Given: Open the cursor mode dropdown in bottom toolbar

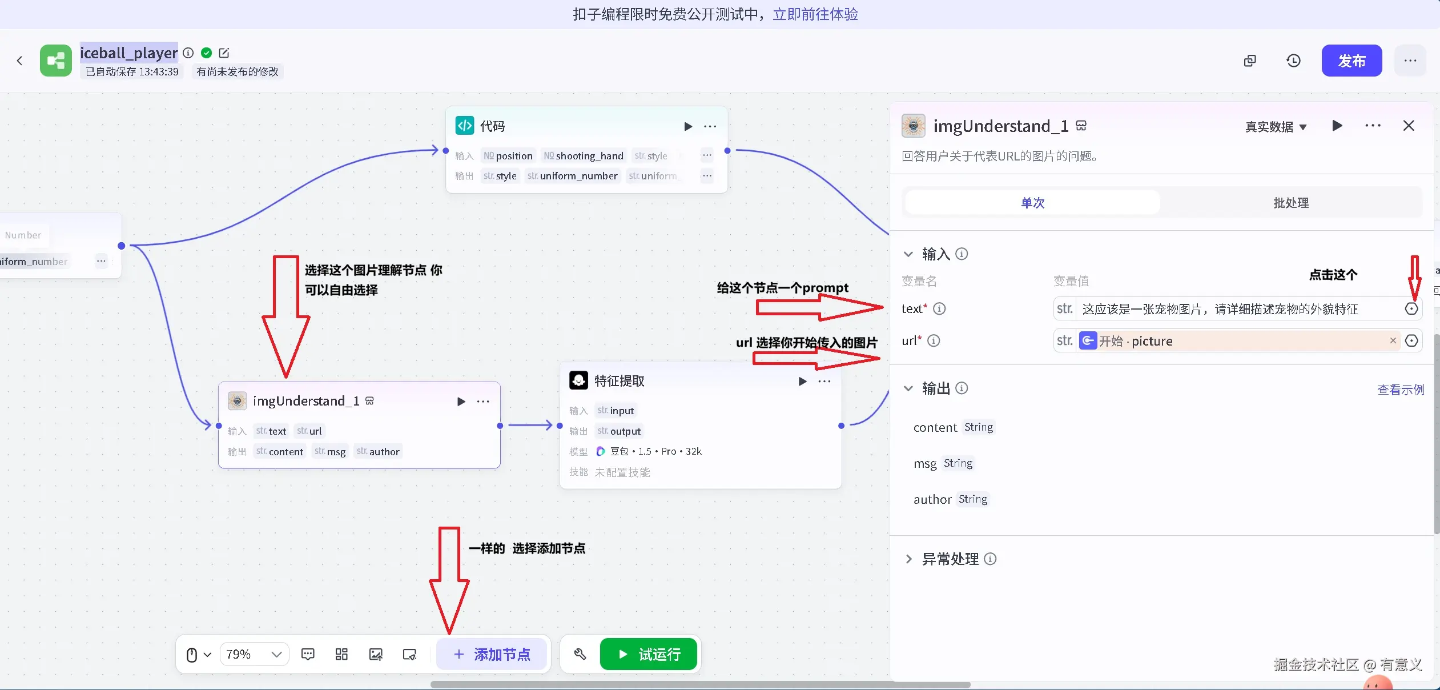Looking at the screenshot, I should pos(197,655).
